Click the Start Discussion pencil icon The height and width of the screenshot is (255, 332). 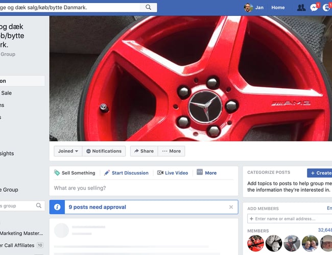(x=107, y=172)
